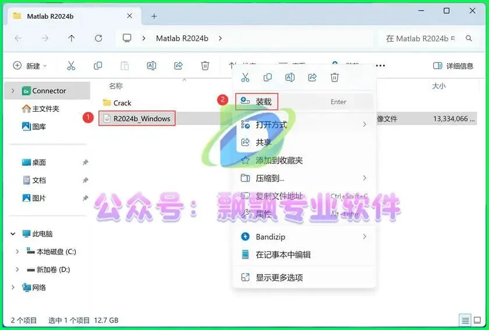Expand the 网络 tree node
The image size is (489, 330).
pos(13,288)
